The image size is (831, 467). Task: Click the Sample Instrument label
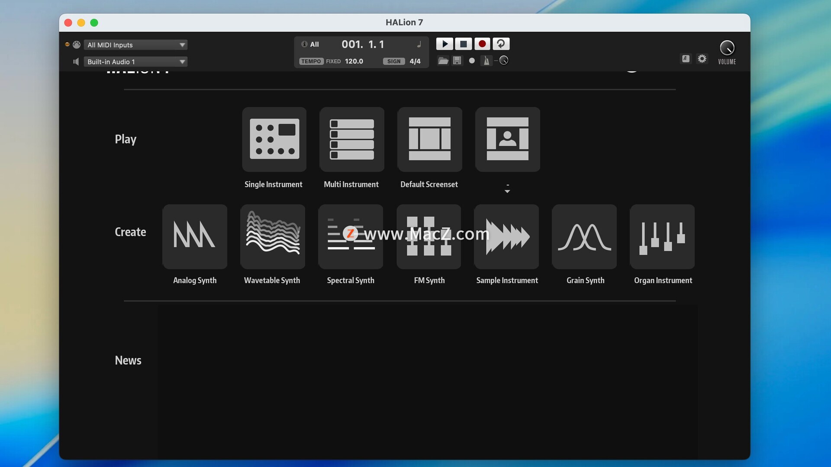click(x=507, y=281)
